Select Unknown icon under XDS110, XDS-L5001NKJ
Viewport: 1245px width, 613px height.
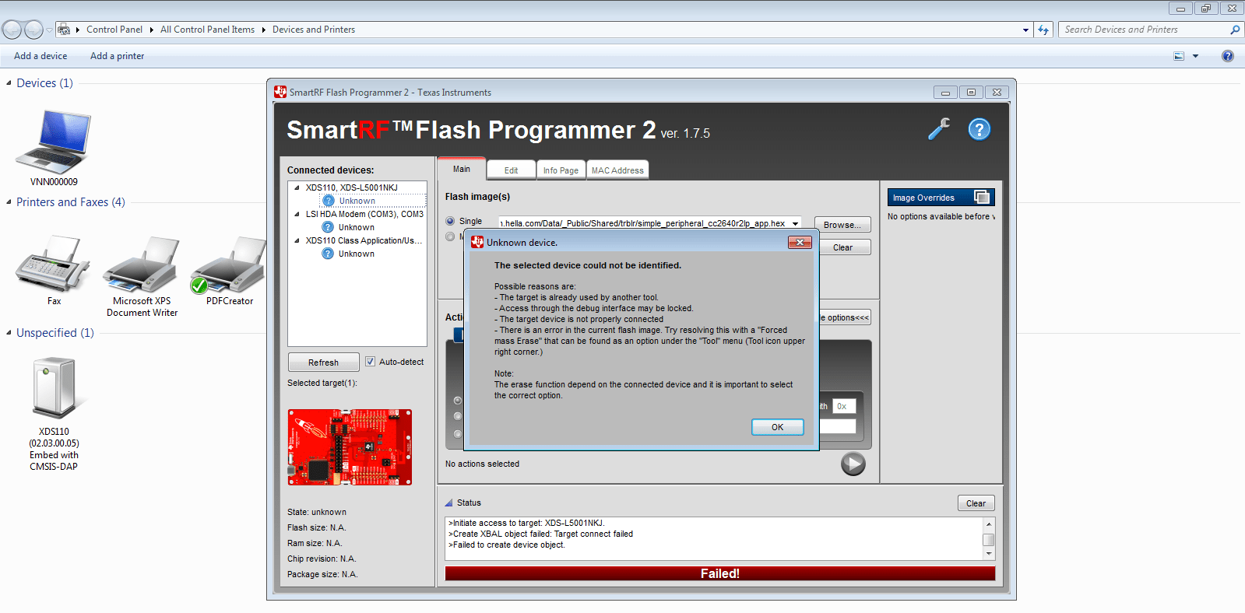[x=329, y=201]
